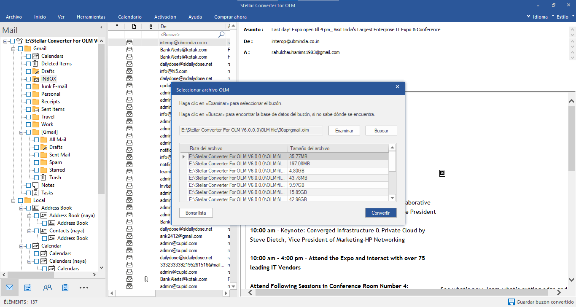The width and height of the screenshot is (576, 307).
Task: Open Contacts view people icon
Action: tap(48, 288)
